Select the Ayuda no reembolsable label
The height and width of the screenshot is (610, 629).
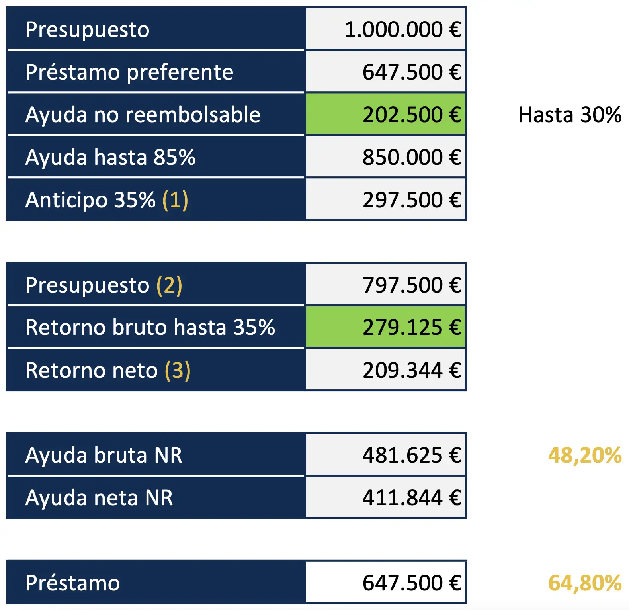(143, 115)
